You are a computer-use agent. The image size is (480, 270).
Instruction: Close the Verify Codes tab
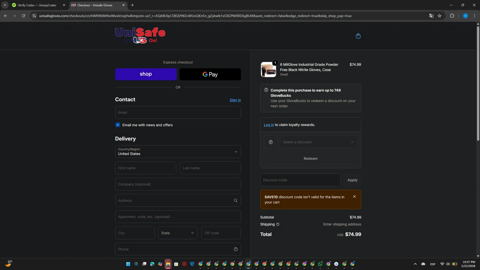point(64,5)
